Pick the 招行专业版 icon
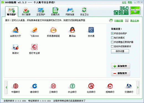The image size is (144, 103). point(35,47)
